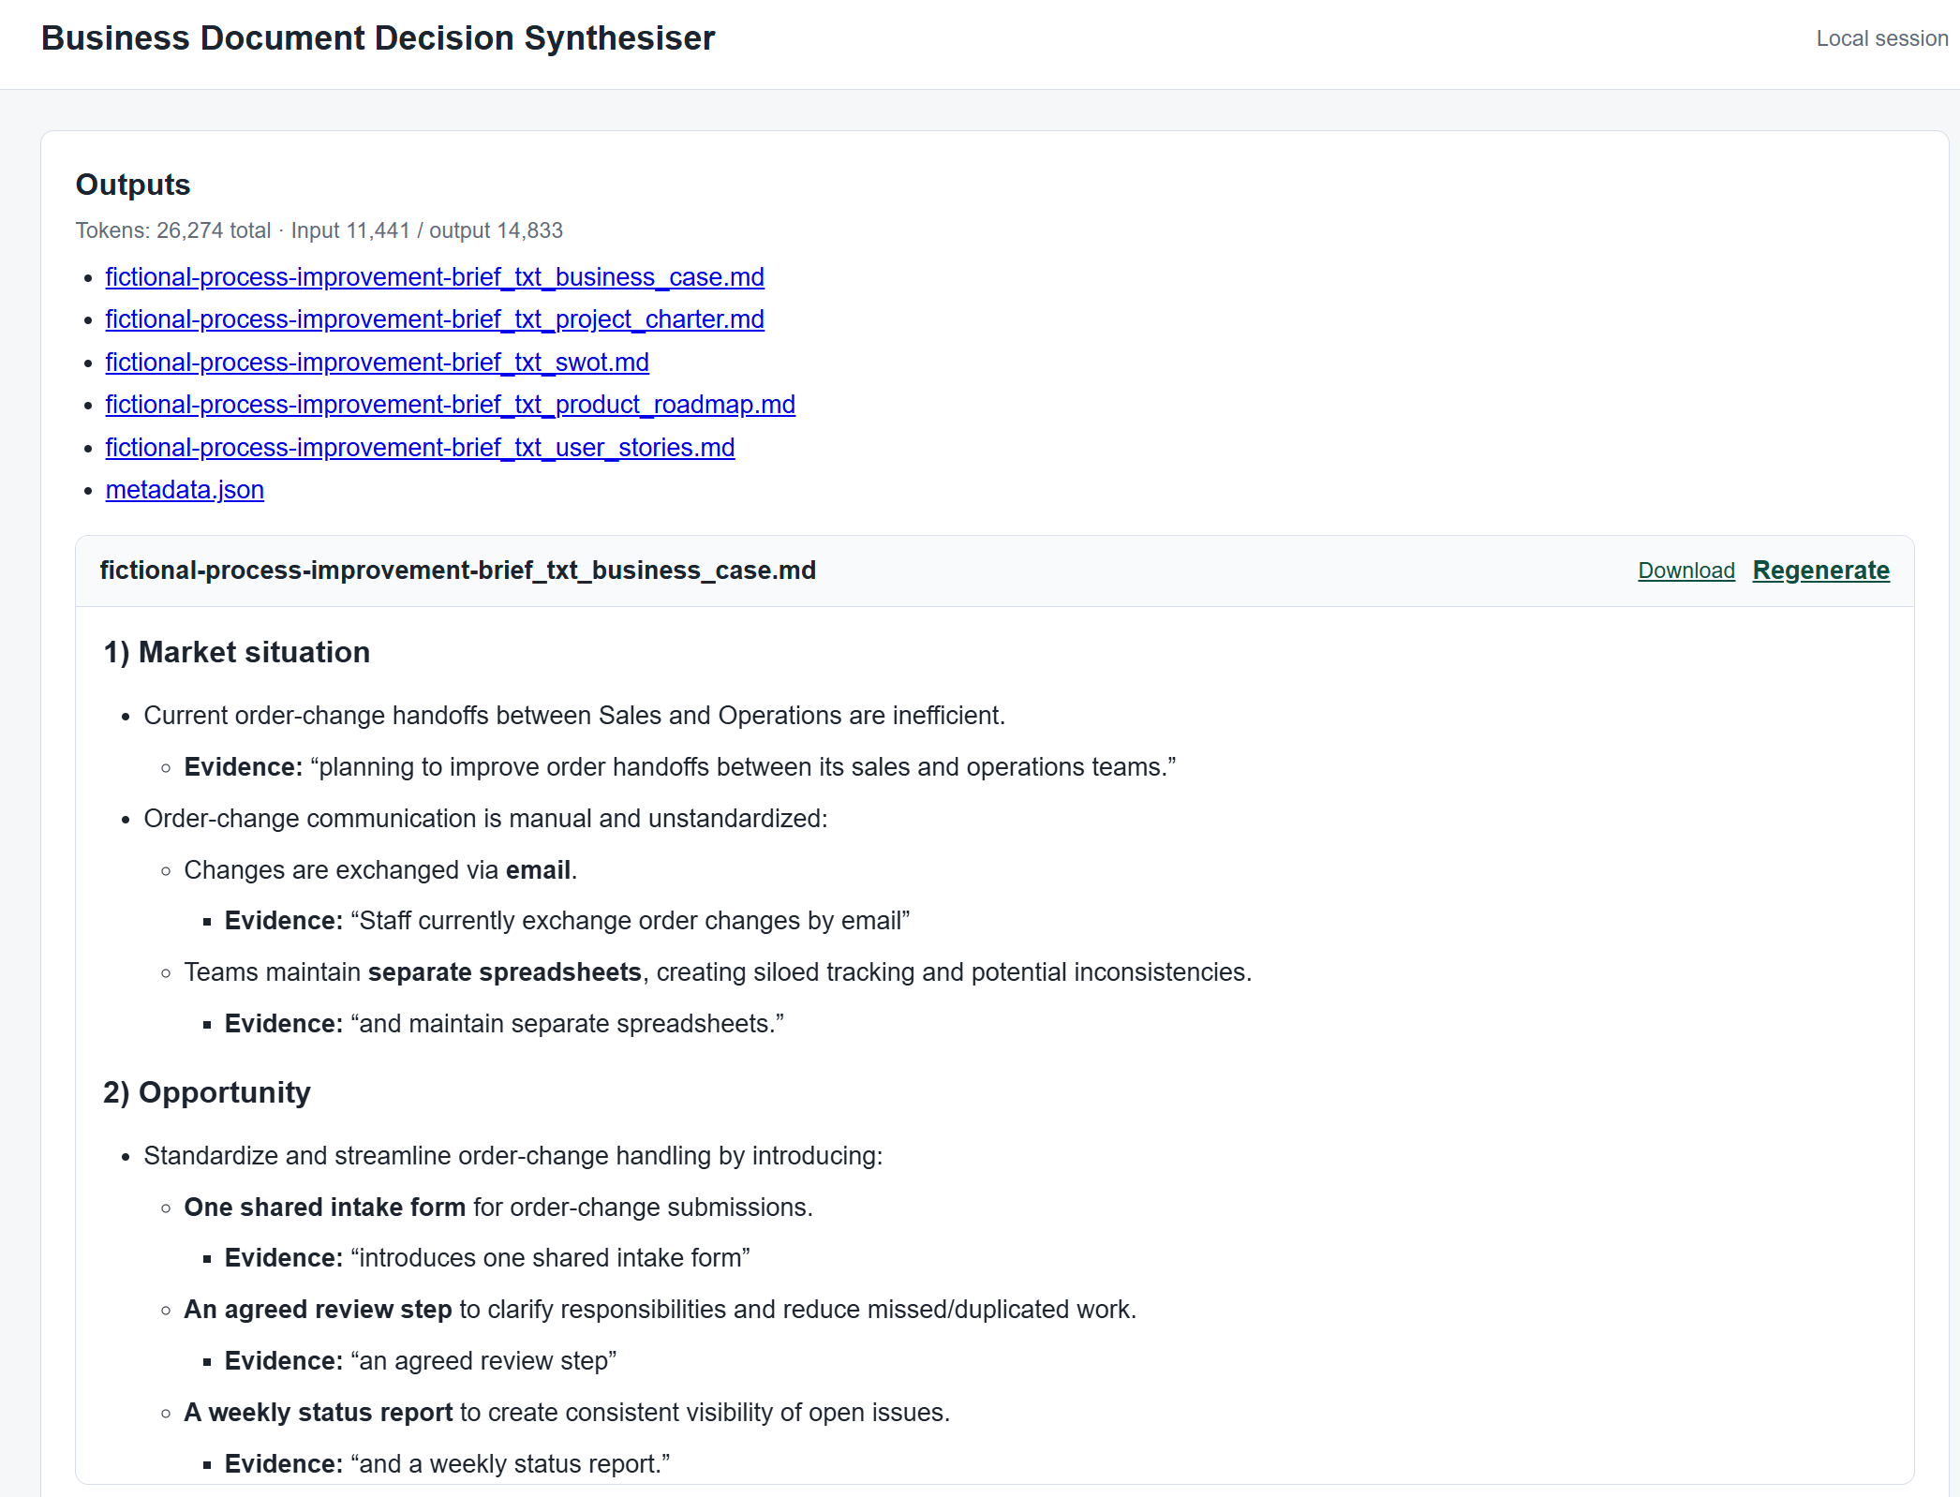Open the business_case.md output link
Image resolution: width=1960 pixels, height=1497 pixels.
click(x=435, y=277)
